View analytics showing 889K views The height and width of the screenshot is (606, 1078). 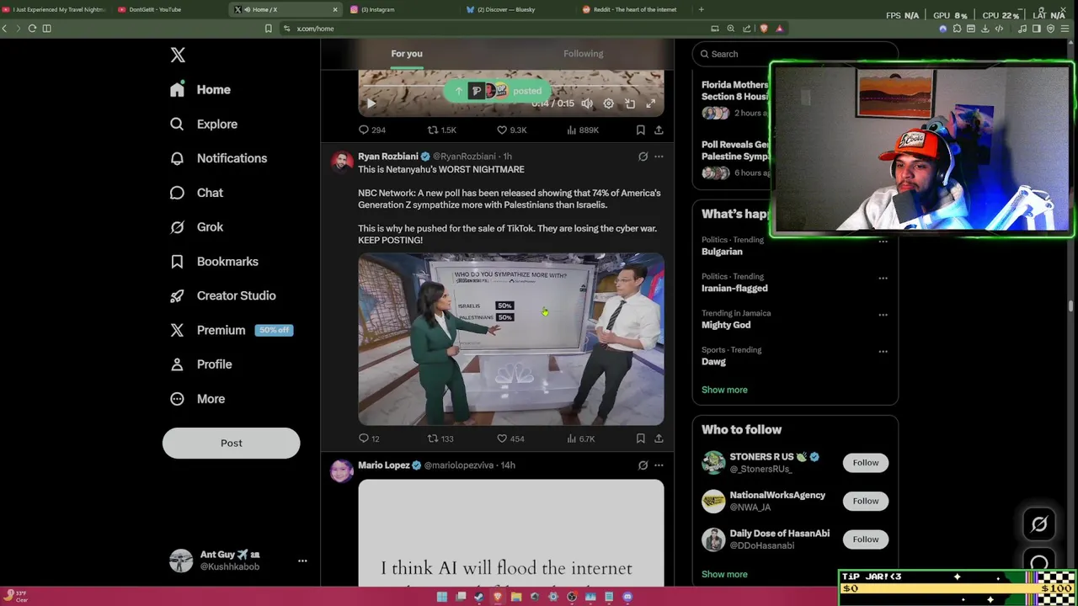coord(583,130)
